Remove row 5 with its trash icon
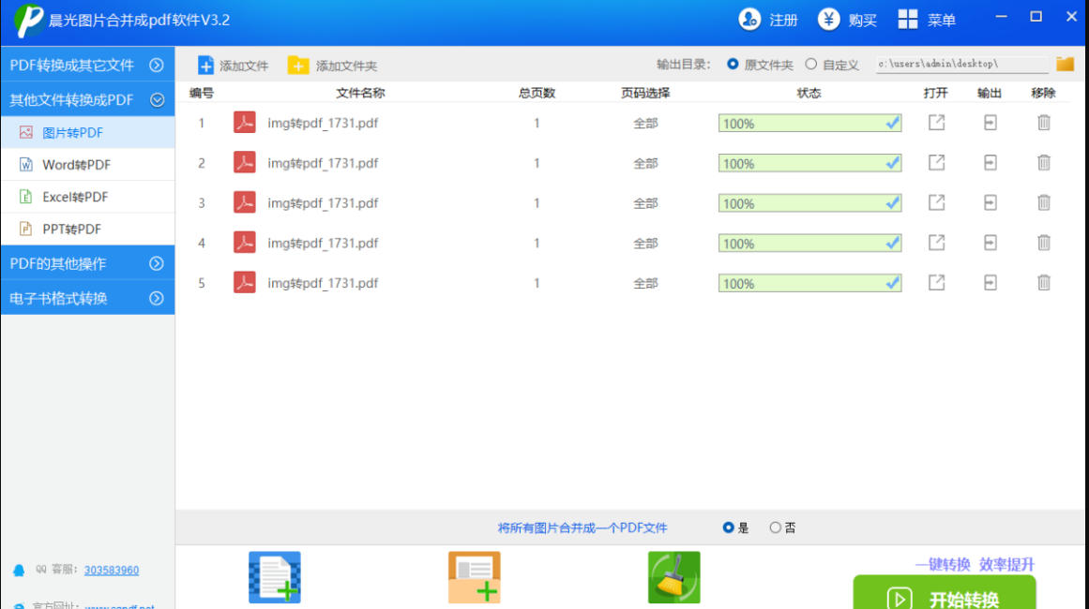Screen dimensions: 1089x609 (1043, 282)
